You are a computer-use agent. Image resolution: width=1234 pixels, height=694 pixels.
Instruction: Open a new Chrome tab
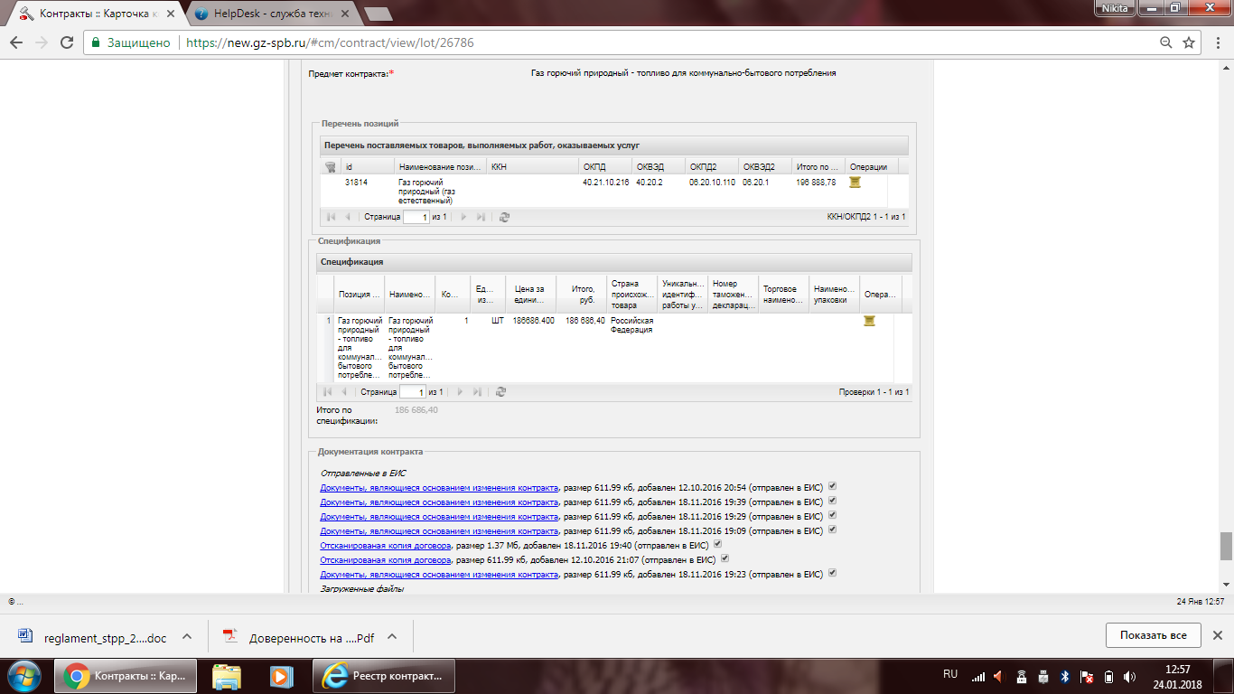tap(378, 14)
